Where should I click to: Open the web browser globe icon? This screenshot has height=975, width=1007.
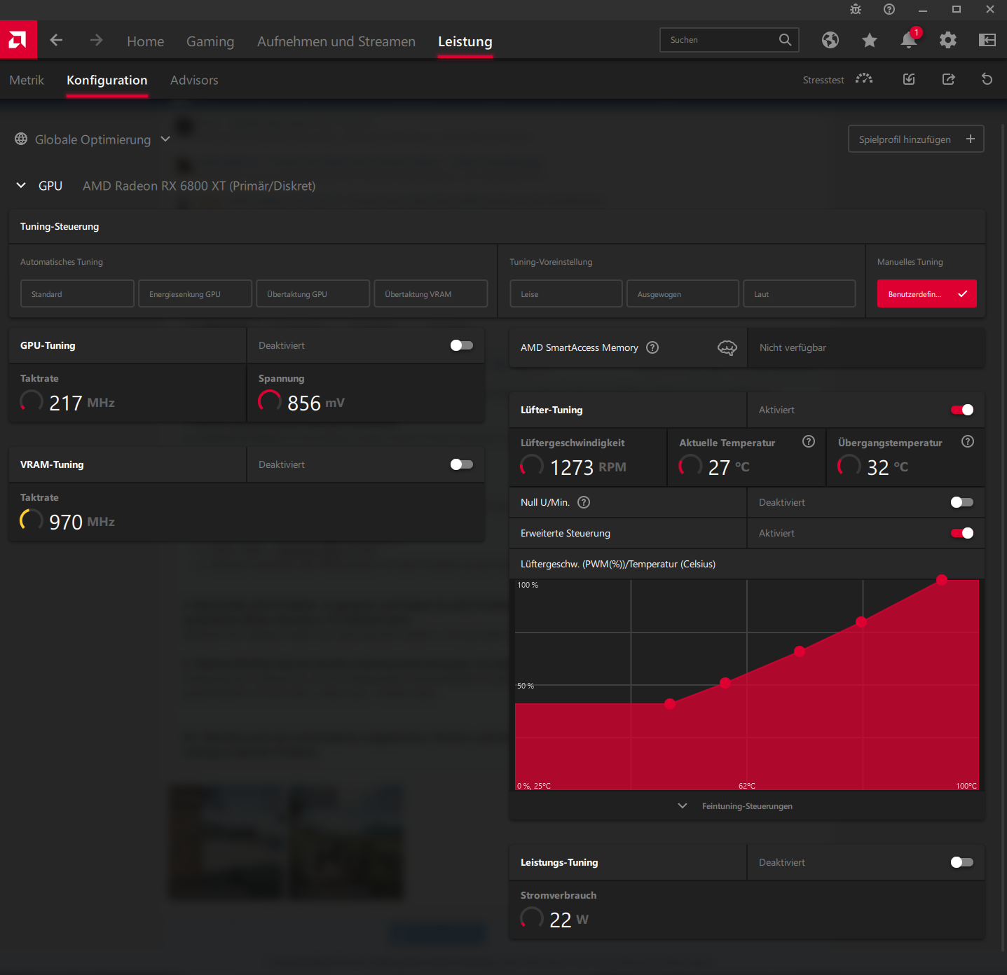coord(830,40)
